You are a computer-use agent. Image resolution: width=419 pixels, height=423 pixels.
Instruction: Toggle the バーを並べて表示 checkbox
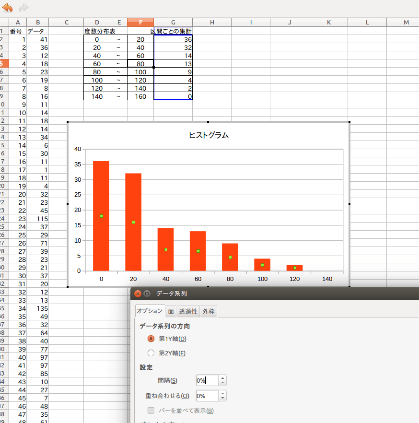pyautogui.click(x=151, y=411)
